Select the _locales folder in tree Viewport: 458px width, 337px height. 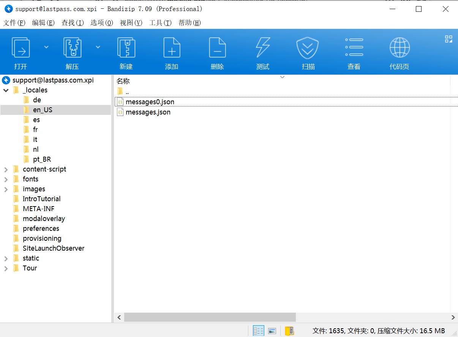click(x=35, y=90)
